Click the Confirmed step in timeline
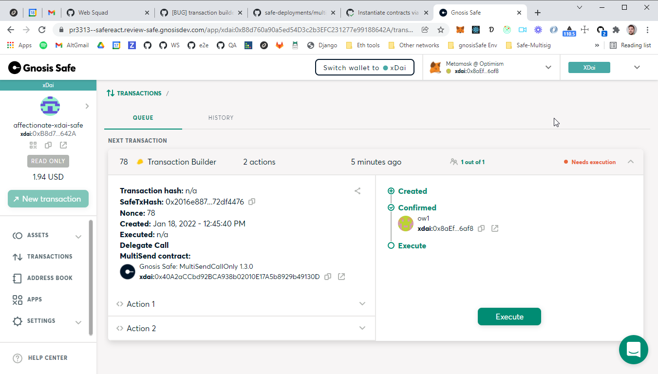658x374 pixels. coord(412,208)
